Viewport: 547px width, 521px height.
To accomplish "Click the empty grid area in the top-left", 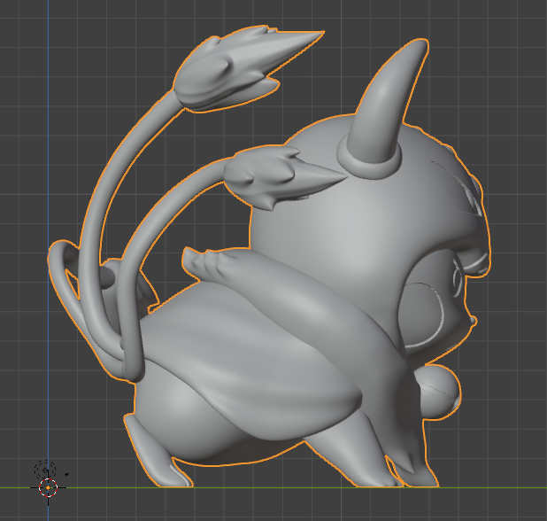I will coord(89,53).
